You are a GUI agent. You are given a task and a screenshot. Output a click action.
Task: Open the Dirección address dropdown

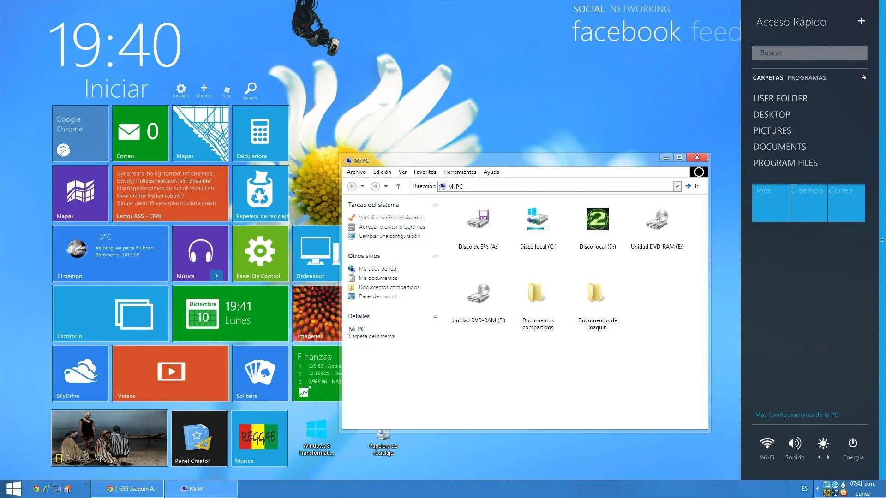(x=677, y=186)
